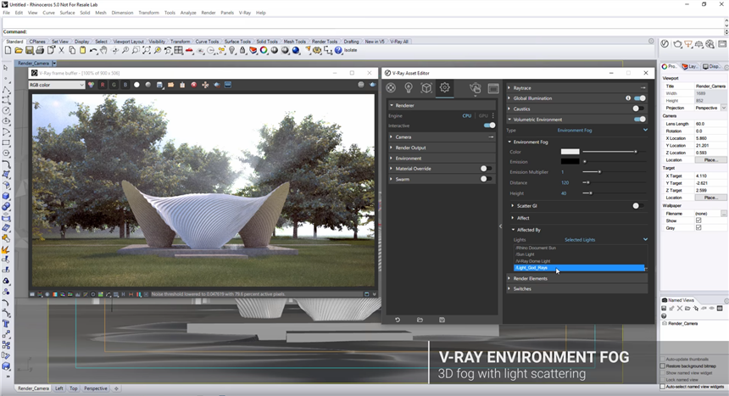This screenshot has width=729, height=396.
Task: Enable the Caustics toggle
Action: click(x=637, y=109)
